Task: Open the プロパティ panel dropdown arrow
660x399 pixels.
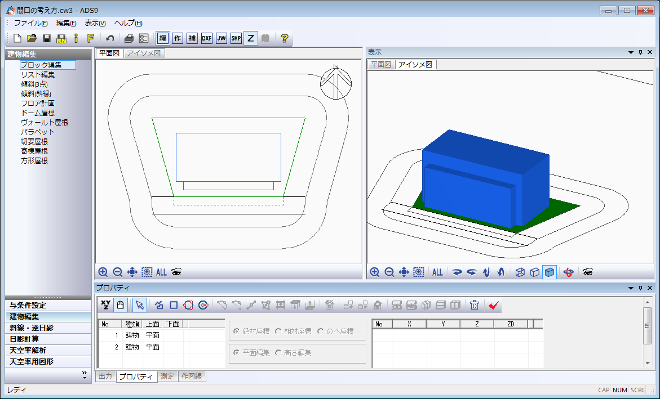Action: point(631,289)
